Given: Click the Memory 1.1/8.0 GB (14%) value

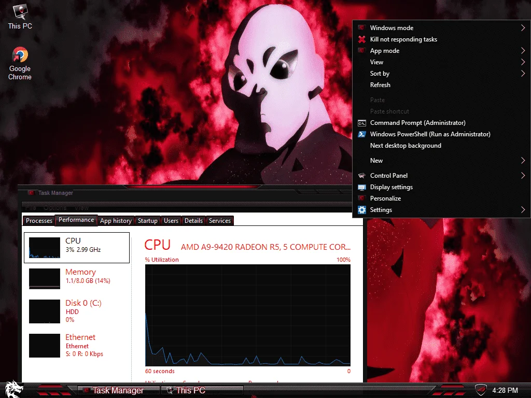Looking at the screenshot, I should (x=88, y=280).
